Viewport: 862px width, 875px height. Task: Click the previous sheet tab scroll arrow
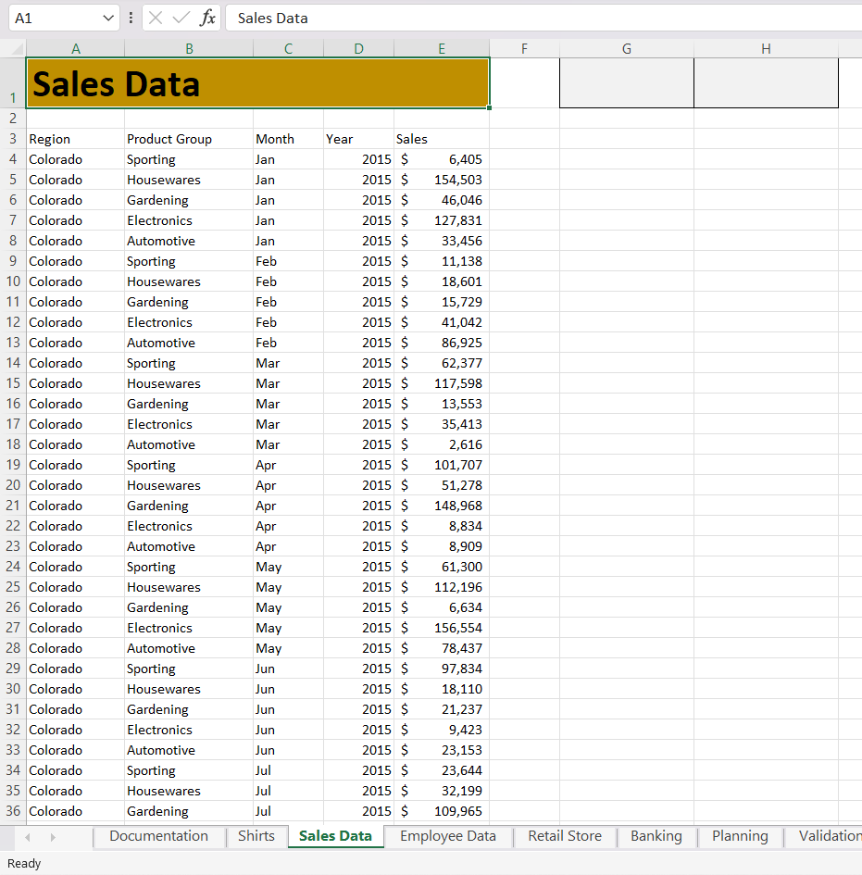tap(28, 837)
